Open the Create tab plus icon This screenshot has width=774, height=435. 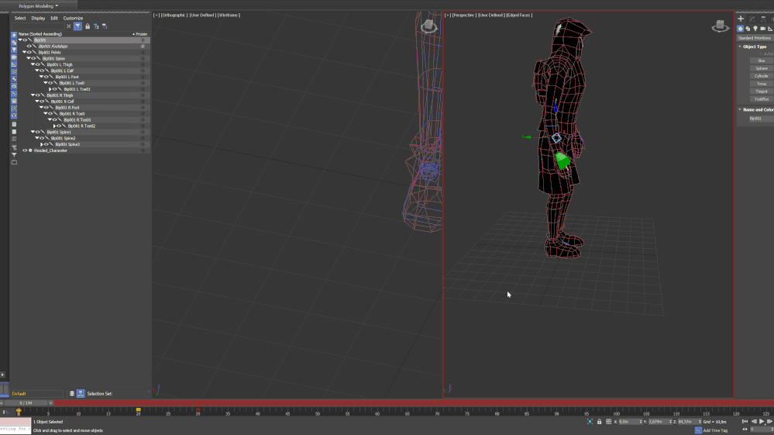[741, 19]
